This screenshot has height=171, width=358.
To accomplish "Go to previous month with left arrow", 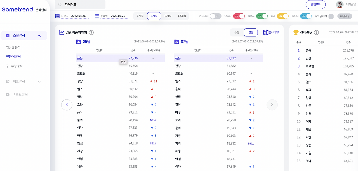I will (x=67, y=105).
